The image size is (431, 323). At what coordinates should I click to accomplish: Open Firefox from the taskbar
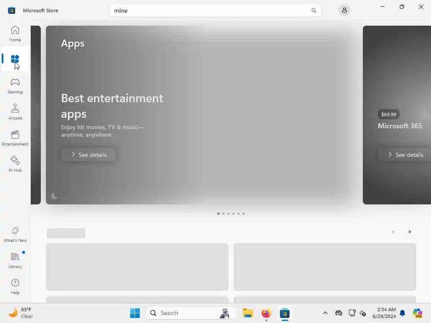click(x=266, y=313)
